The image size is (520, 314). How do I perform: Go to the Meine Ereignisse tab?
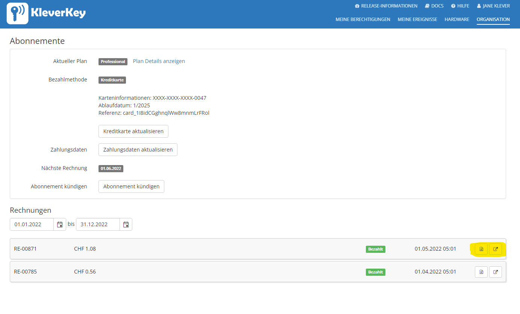pyautogui.click(x=417, y=20)
